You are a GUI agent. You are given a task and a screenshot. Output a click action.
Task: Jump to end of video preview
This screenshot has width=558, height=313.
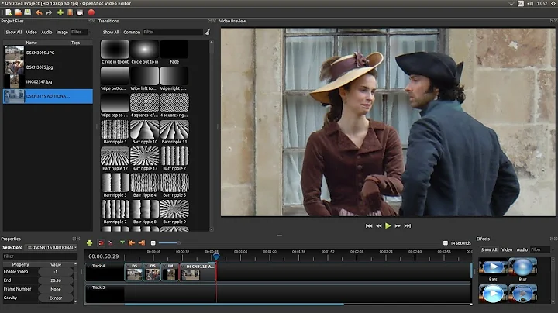pyautogui.click(x=408, y=226)
